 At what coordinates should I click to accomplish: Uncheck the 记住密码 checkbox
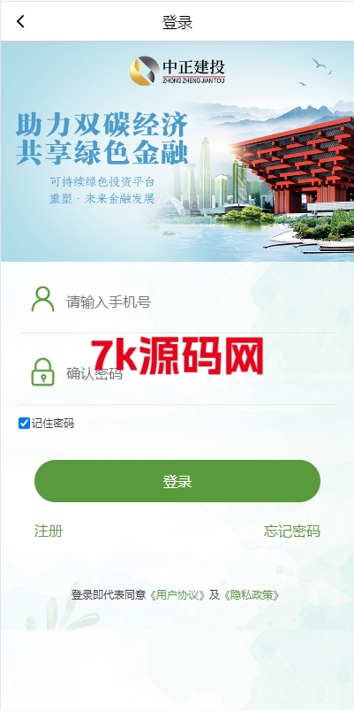[24, 423]
